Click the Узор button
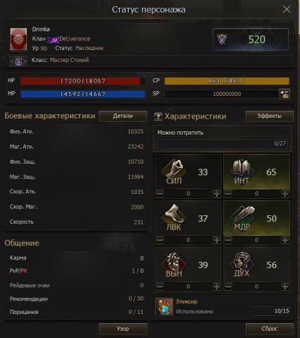300x338 pixels. [123, 329]
